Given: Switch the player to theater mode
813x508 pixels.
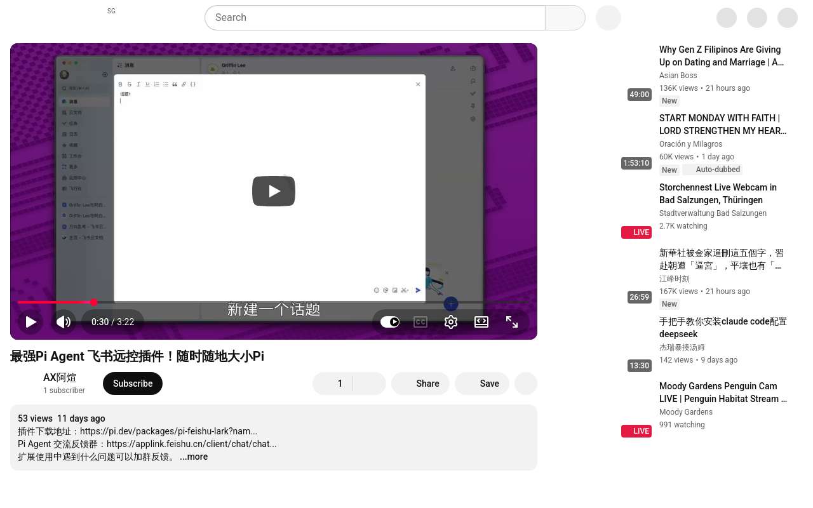Looking at the screenshot, I should coord(481,322).
